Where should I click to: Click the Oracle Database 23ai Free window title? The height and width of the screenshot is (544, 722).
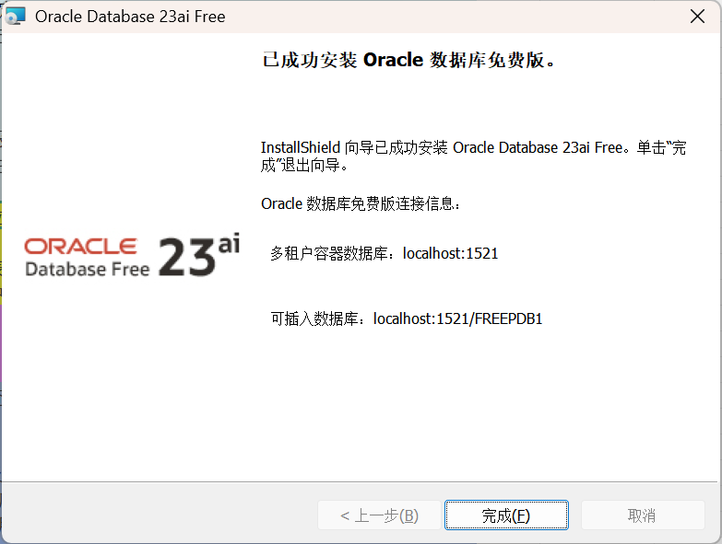coord(130,17)
